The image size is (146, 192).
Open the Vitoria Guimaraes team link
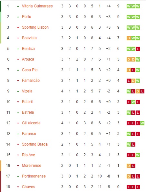click(x=37, y=6)
